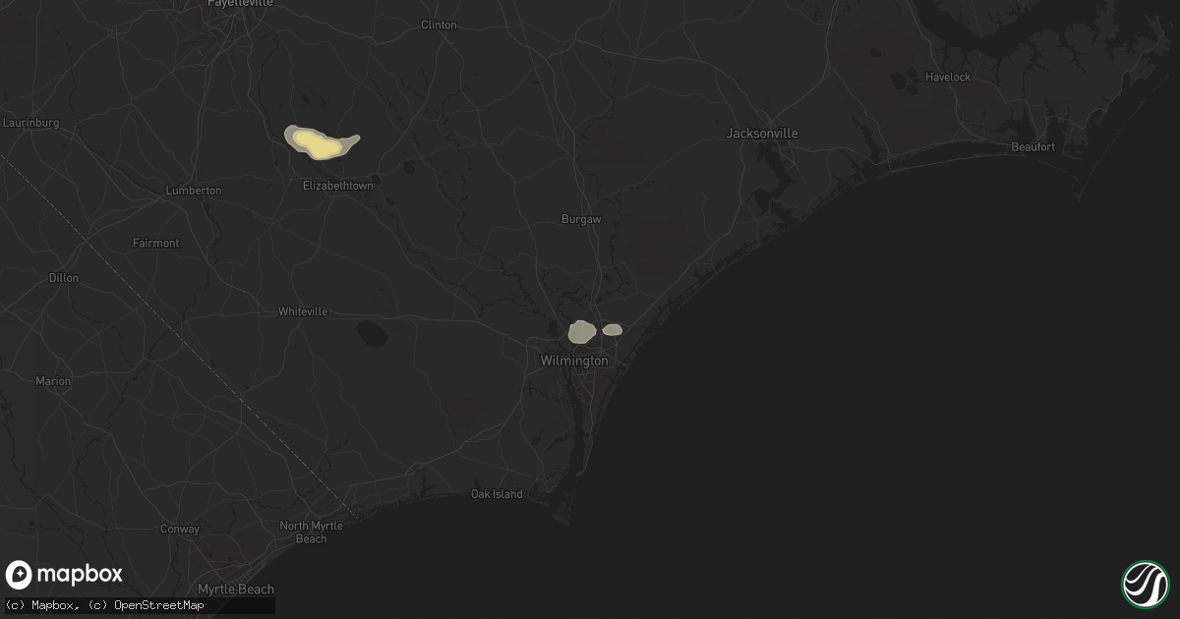Click the Dillon label
The width and height of the screenshot is (1180, 619).
click(64, 278)
